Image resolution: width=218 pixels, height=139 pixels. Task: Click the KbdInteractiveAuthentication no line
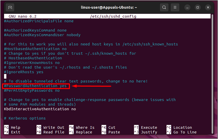click(40, 109)
